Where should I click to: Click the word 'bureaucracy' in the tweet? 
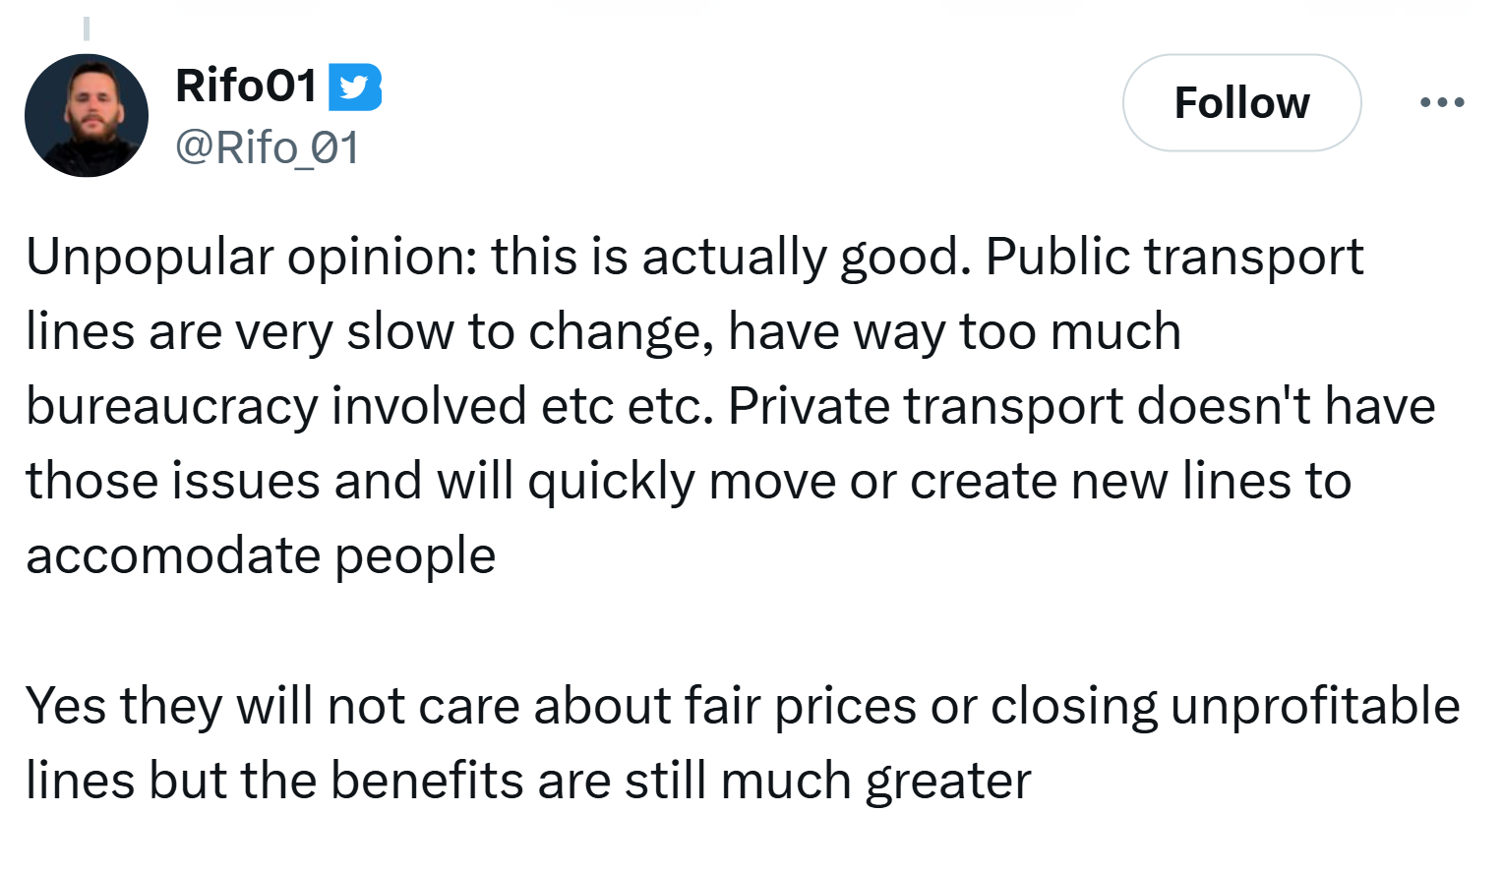(172, 407)
